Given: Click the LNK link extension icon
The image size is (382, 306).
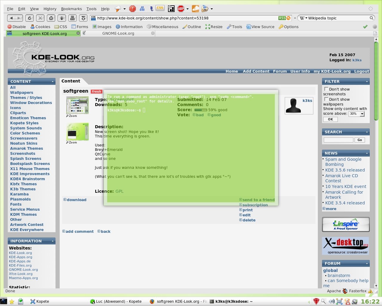Looking at the screenshot, I should pyautogui.click(x=205, y=9).
